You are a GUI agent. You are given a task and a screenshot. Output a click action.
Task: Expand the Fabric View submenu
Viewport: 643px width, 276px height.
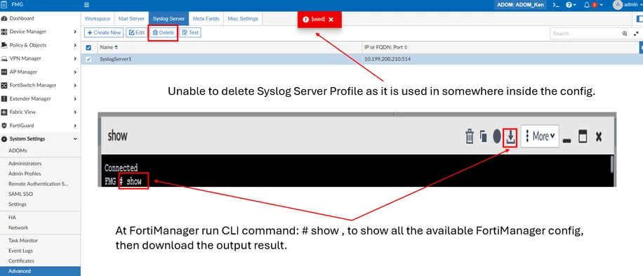pyautogui.click(x=75, y=112)
